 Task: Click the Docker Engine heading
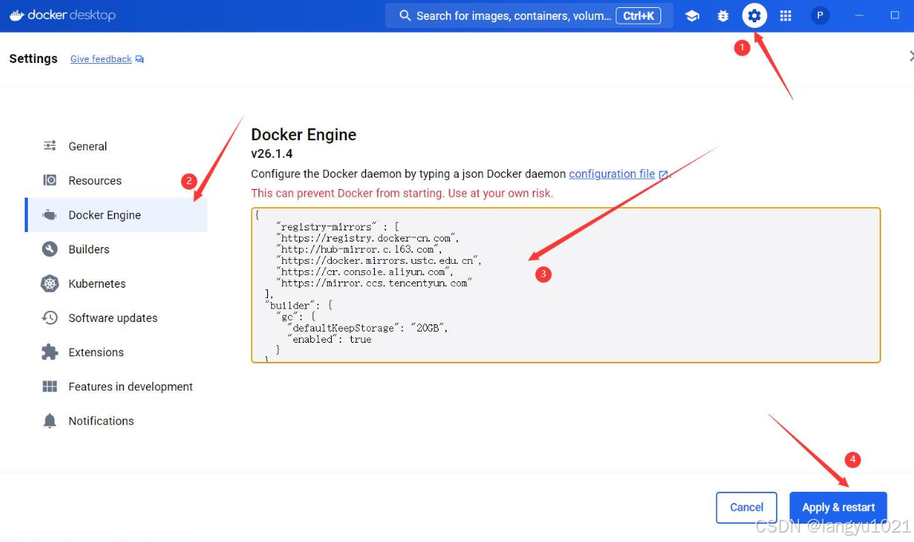[304, 135]
